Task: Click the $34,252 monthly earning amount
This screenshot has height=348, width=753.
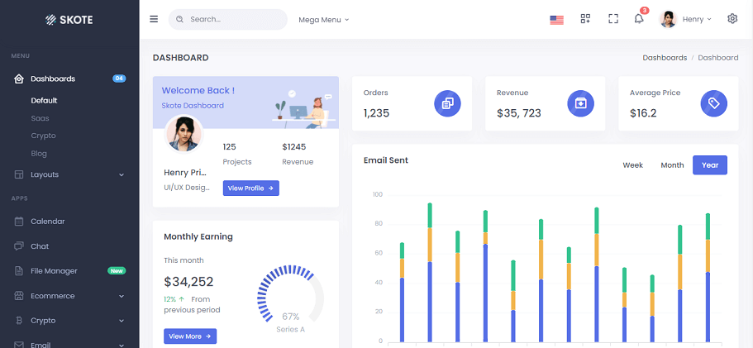Action: (x=188, y=282)
